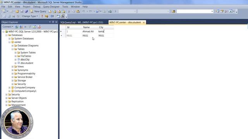Screen dimensions: 248x139
Task: Select the ComputerCompany1 database
Action: coord(25,91)
